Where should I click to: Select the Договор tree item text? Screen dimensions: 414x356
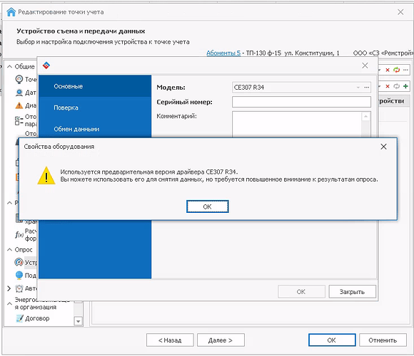click(x=37, y=318)
